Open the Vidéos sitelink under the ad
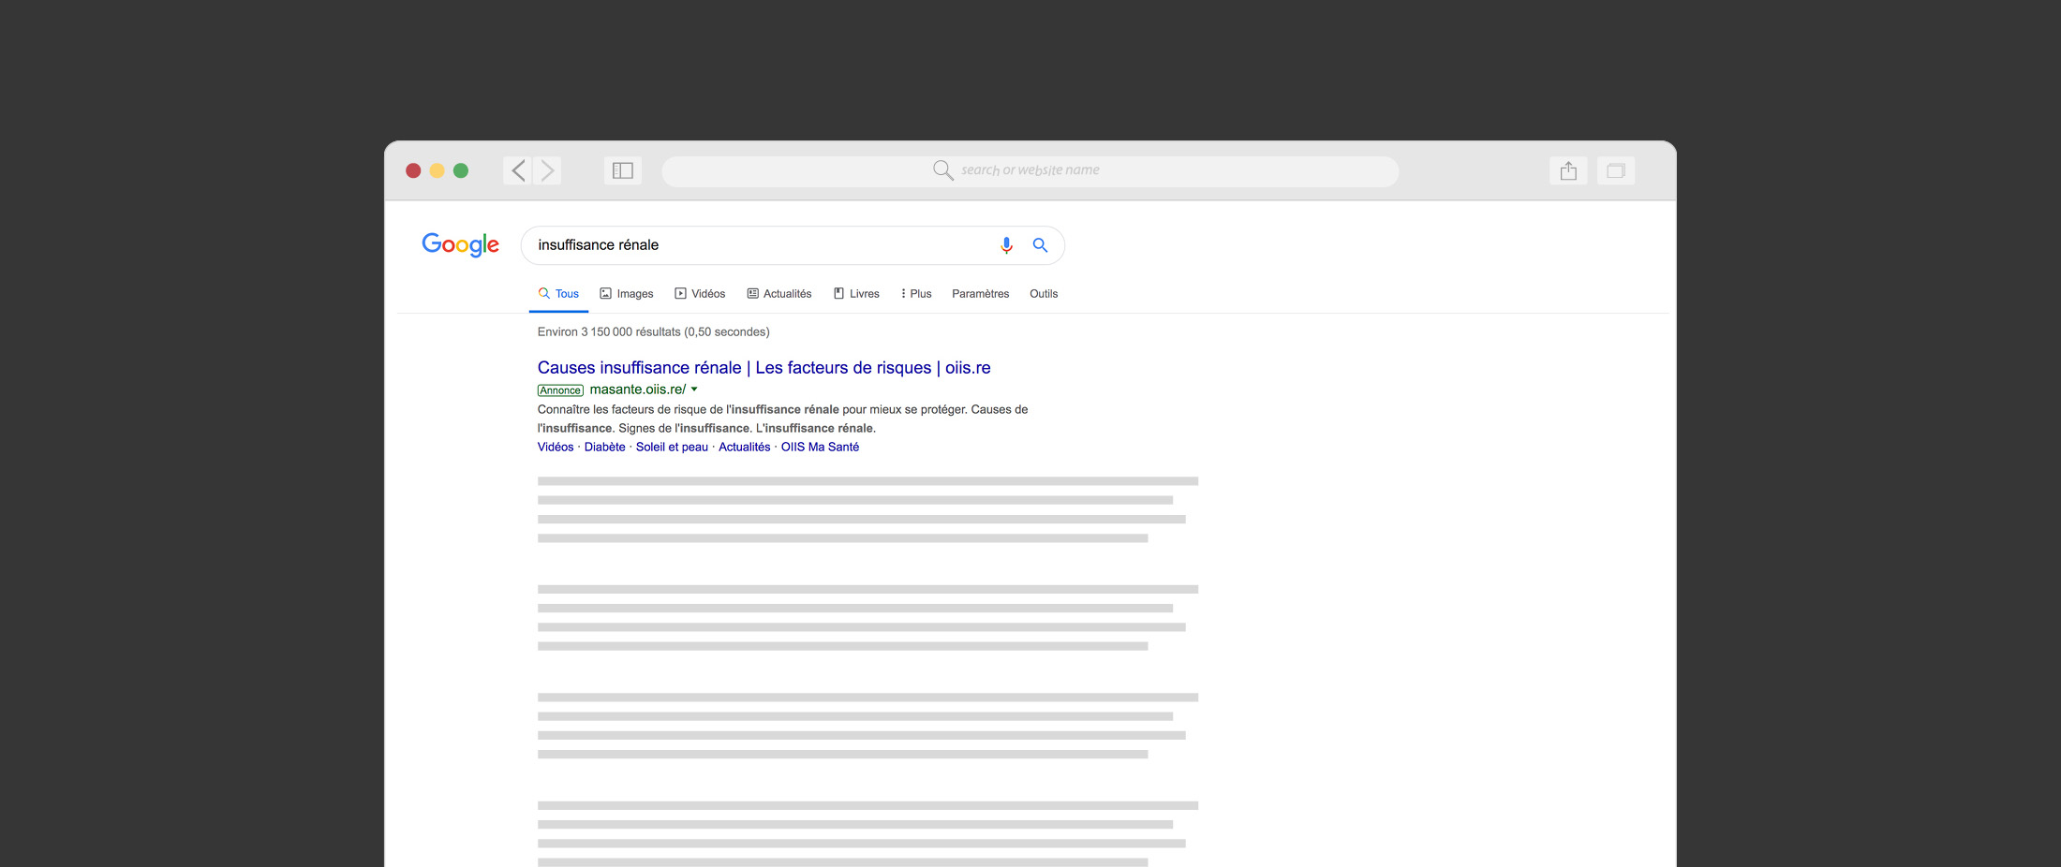The image size is (2061, 867). pos(556,448)
